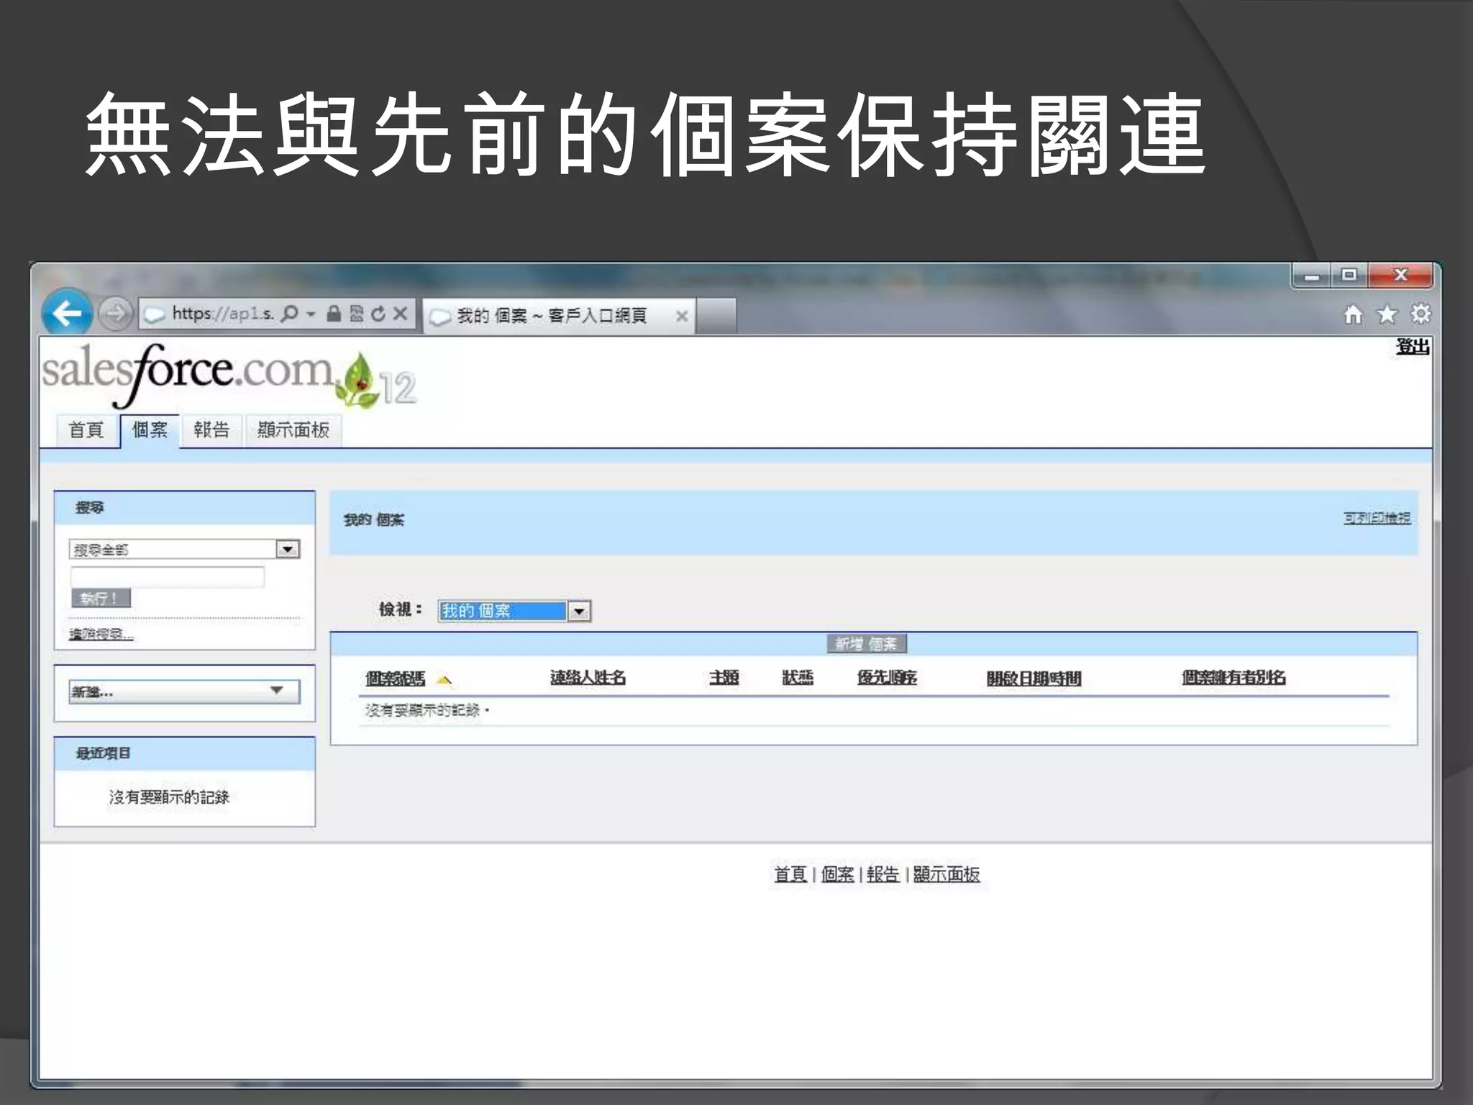
Task: Switch to the 首頁 tab
Action: click(87, 430)
